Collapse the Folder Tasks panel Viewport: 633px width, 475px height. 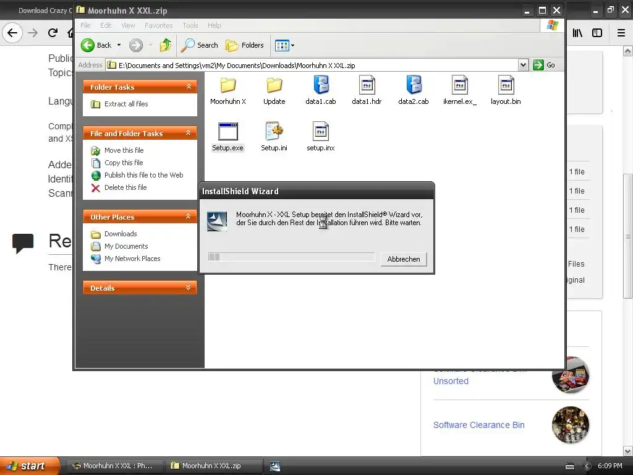(189, 87)
